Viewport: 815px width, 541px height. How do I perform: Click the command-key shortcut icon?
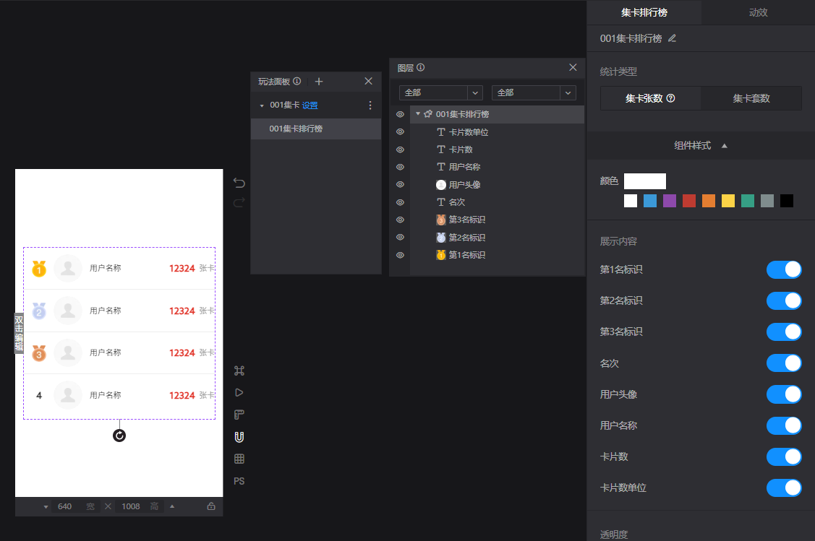(239, 371)
